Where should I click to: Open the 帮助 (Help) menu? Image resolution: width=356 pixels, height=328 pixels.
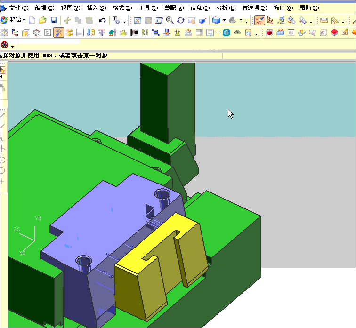click(309, 8)
